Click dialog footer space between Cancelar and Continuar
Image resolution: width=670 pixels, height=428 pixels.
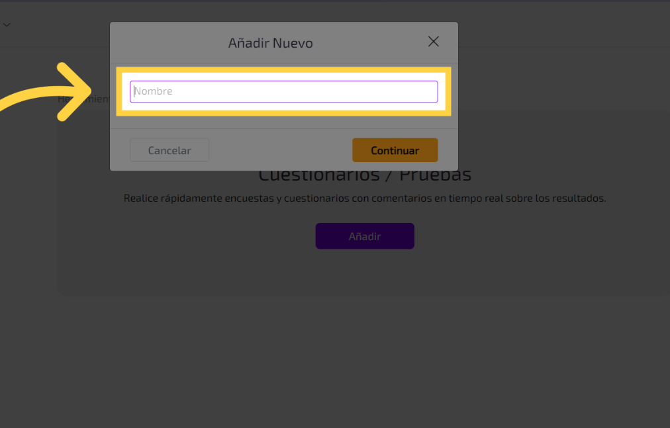[280, 150]
